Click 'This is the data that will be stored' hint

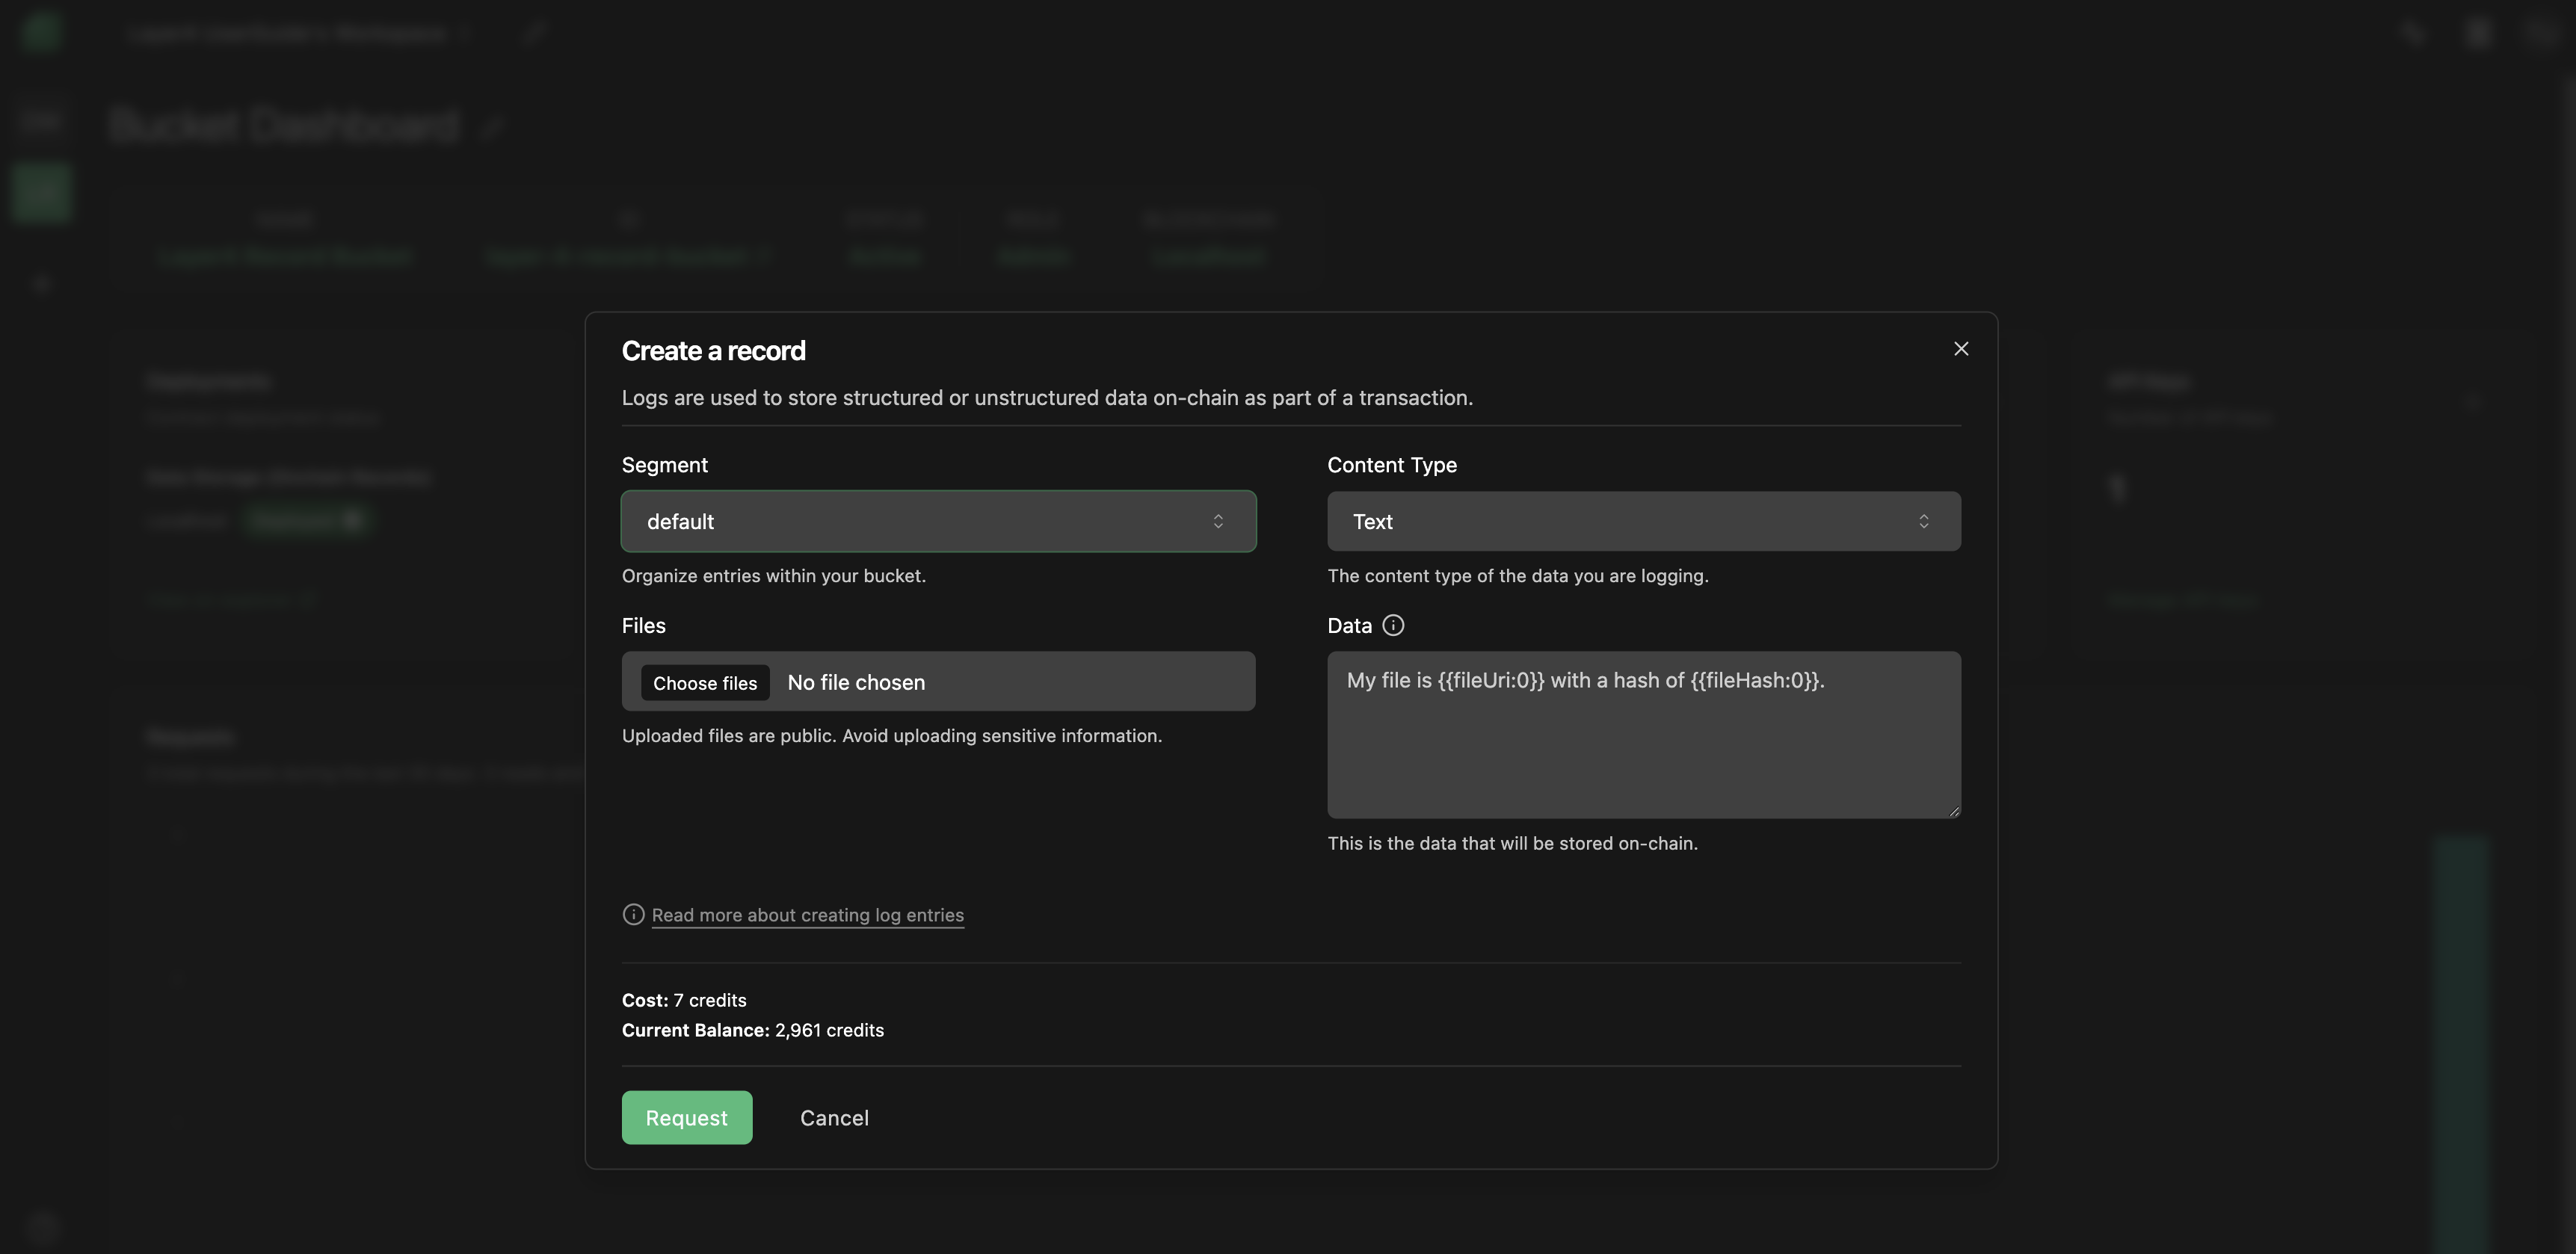(1512, 843)
